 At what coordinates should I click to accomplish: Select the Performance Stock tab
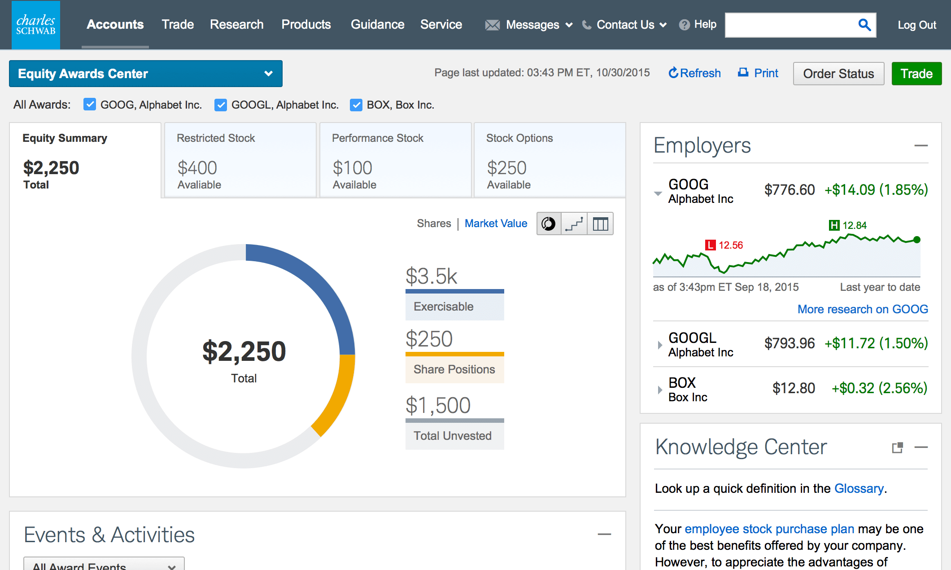396,160
